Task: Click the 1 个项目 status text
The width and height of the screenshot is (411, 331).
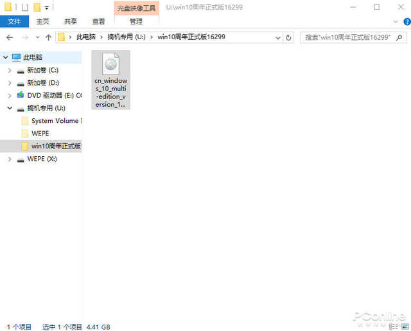Action: pyautogui.click(x=19, y=327)
